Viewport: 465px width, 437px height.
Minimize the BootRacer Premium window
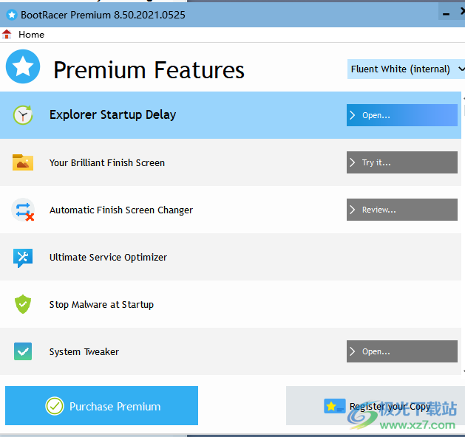446,14
